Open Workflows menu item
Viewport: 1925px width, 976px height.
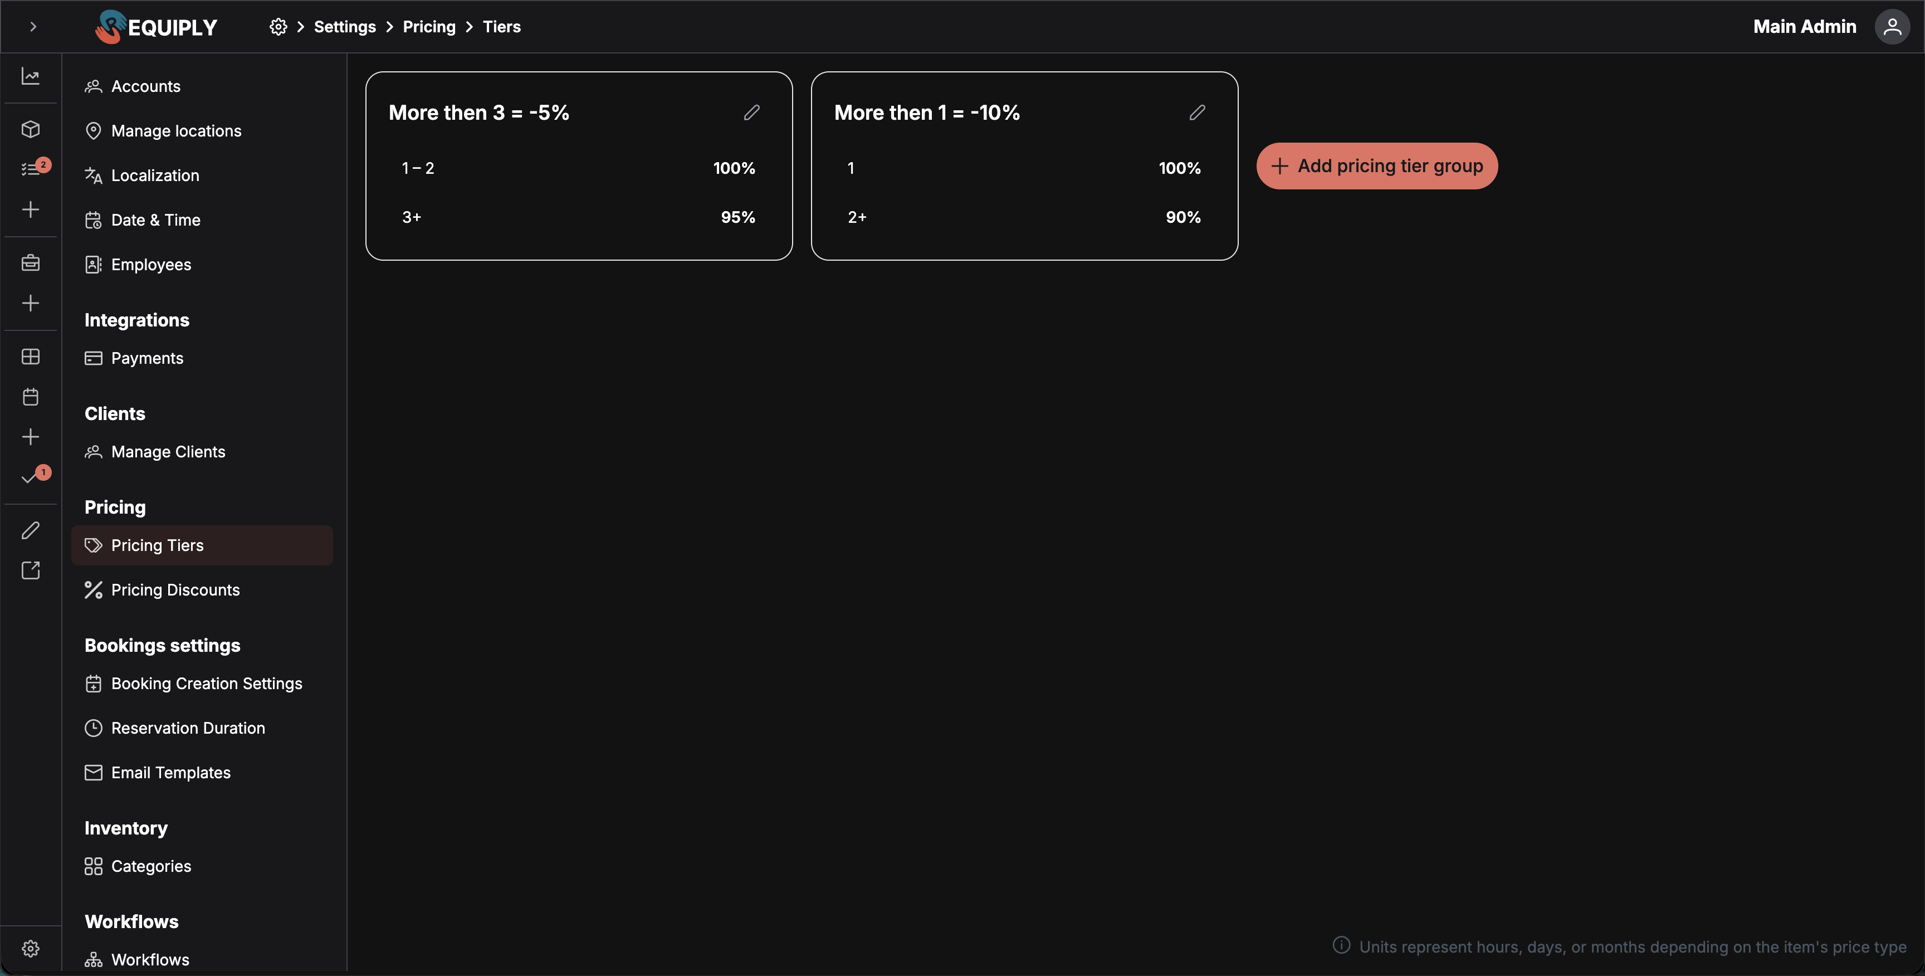coord(202,959)
